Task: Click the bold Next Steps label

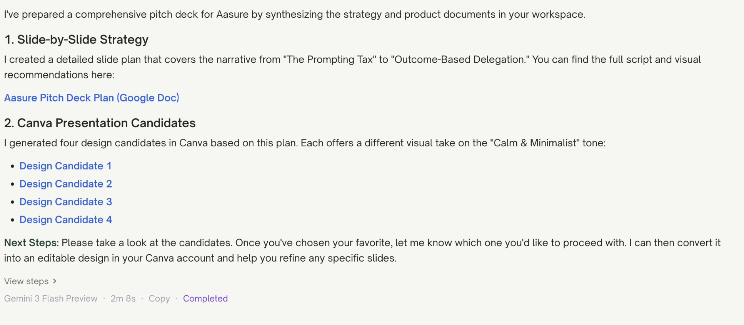Action: pyautogui.click(x=31, y=243)
